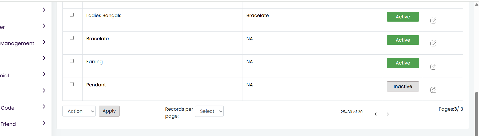
Task: Edit the Pendant row entry
Action: pos(433,90)
